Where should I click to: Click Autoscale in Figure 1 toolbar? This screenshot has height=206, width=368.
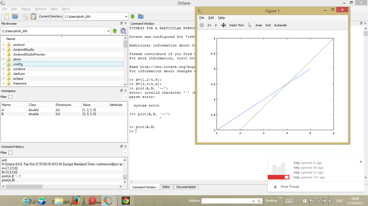click(280, 25)
